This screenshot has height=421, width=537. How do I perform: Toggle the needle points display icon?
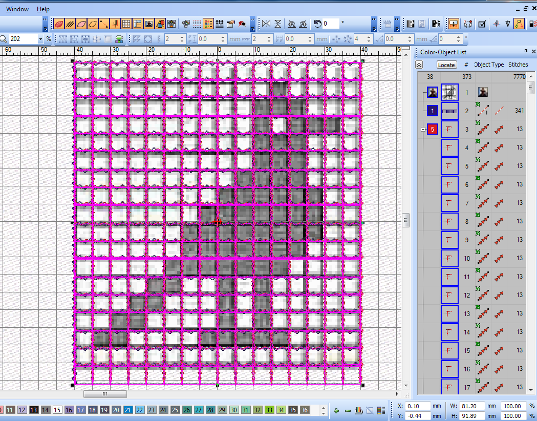coord(115,24)
